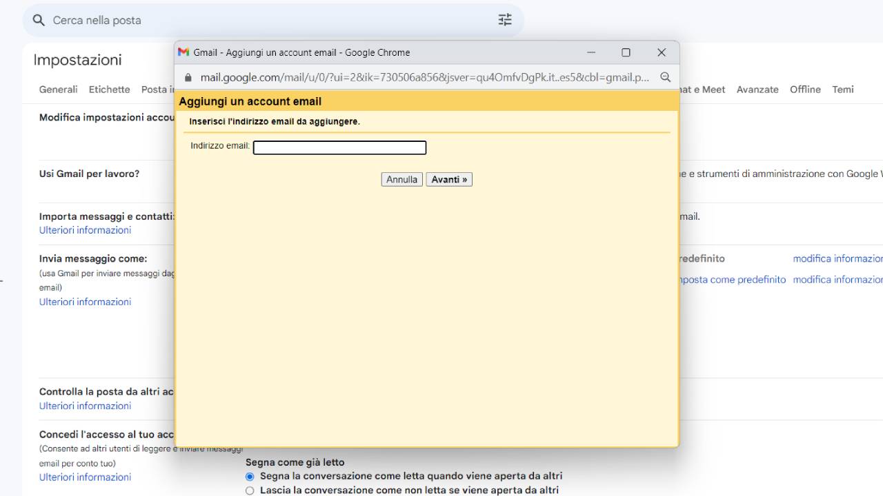Click the magnifier icon in the popup address bar

pyautogui.click(x=665, y=77)
